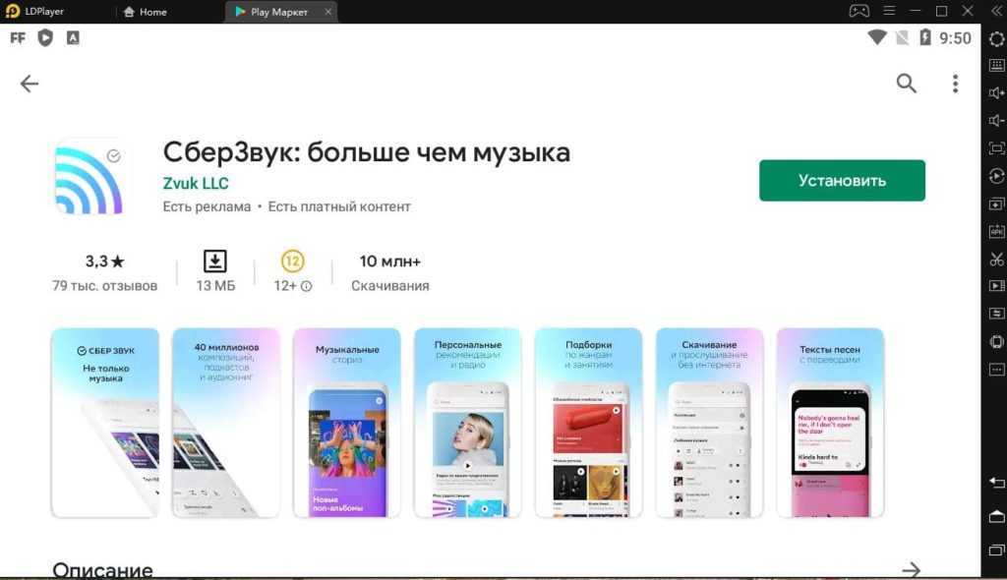The image size is (1007, 580).
Task: Click the install APK sidebar icon
Action: pos(996,231)
